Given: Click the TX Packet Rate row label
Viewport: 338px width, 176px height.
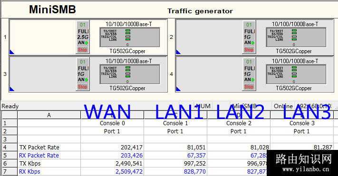Looking at the screenshot, I should click(x=39, y=148).
